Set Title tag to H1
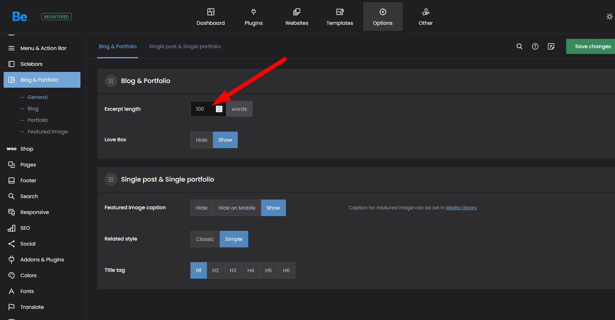This screenshot has height=320, width=615. coord(199,270)
